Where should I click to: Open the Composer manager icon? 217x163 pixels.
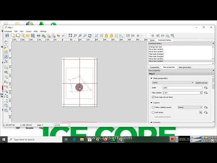pyautogui.click(x=23, y=36)
